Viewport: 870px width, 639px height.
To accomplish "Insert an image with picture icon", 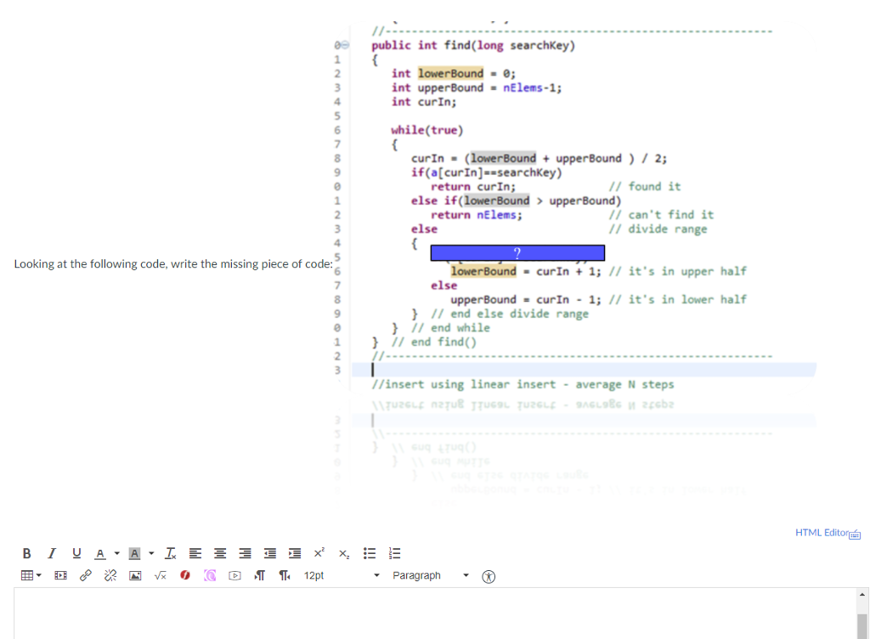I will pos(135,575).
